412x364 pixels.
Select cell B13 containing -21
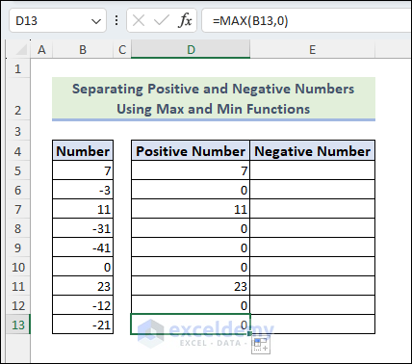pyautogui.click(x=83, y=325)
